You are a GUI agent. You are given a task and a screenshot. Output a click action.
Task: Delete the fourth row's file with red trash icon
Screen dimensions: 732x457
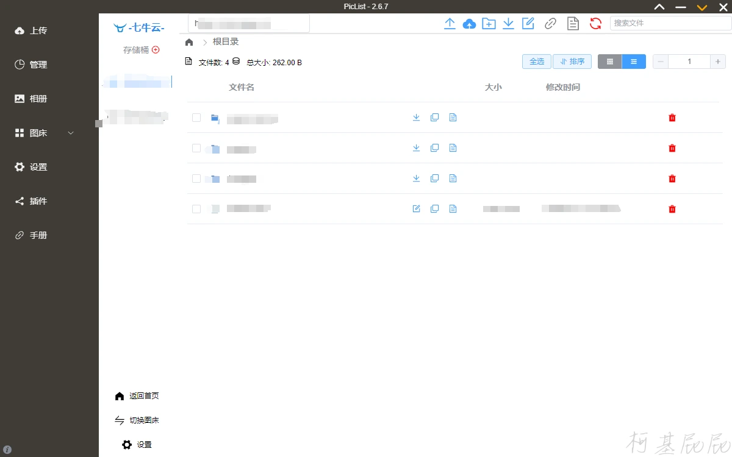tap(672, 209)
